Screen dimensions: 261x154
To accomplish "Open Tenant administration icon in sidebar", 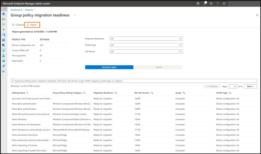I will tap(3, 66).
